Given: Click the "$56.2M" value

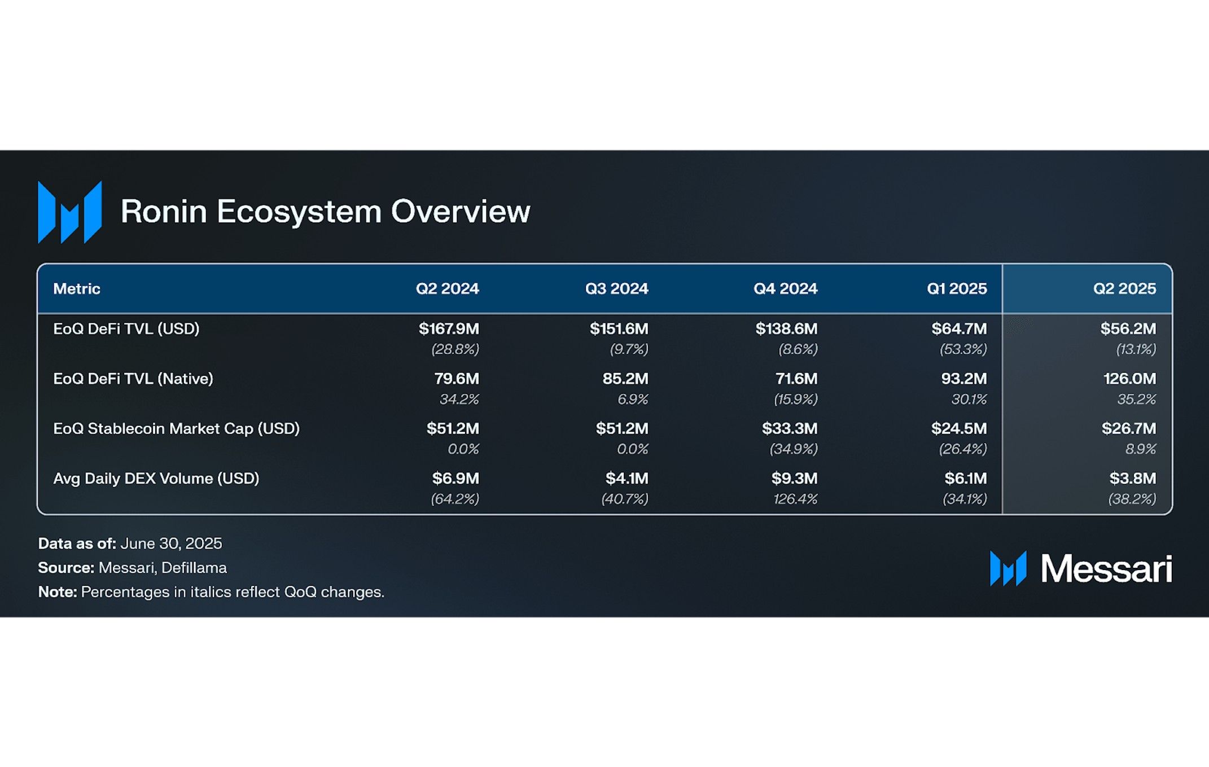Looking at the screenshot, I should coord(1128,329).
